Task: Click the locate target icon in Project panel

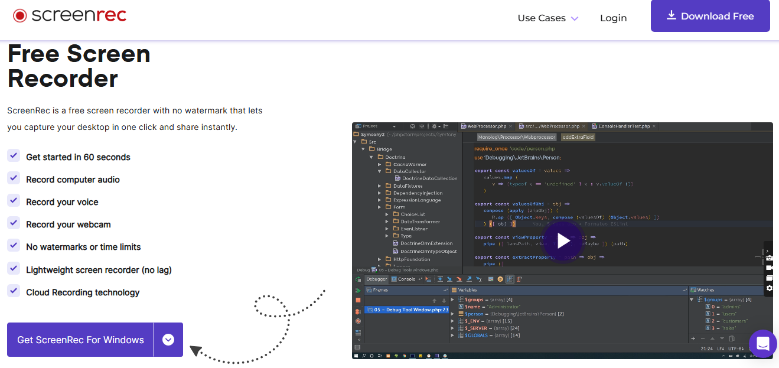Action: point(413,126)
